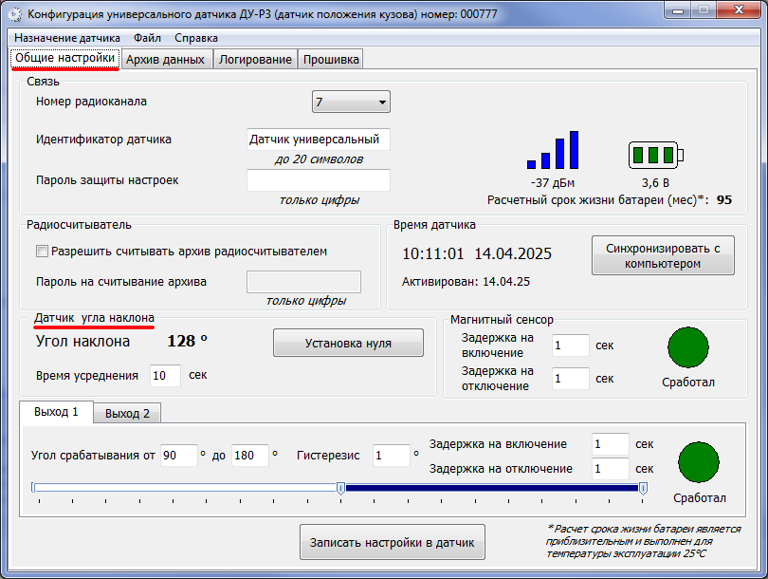Click the -37 дБм signal value
768x579 pixels.
point(553,183)
